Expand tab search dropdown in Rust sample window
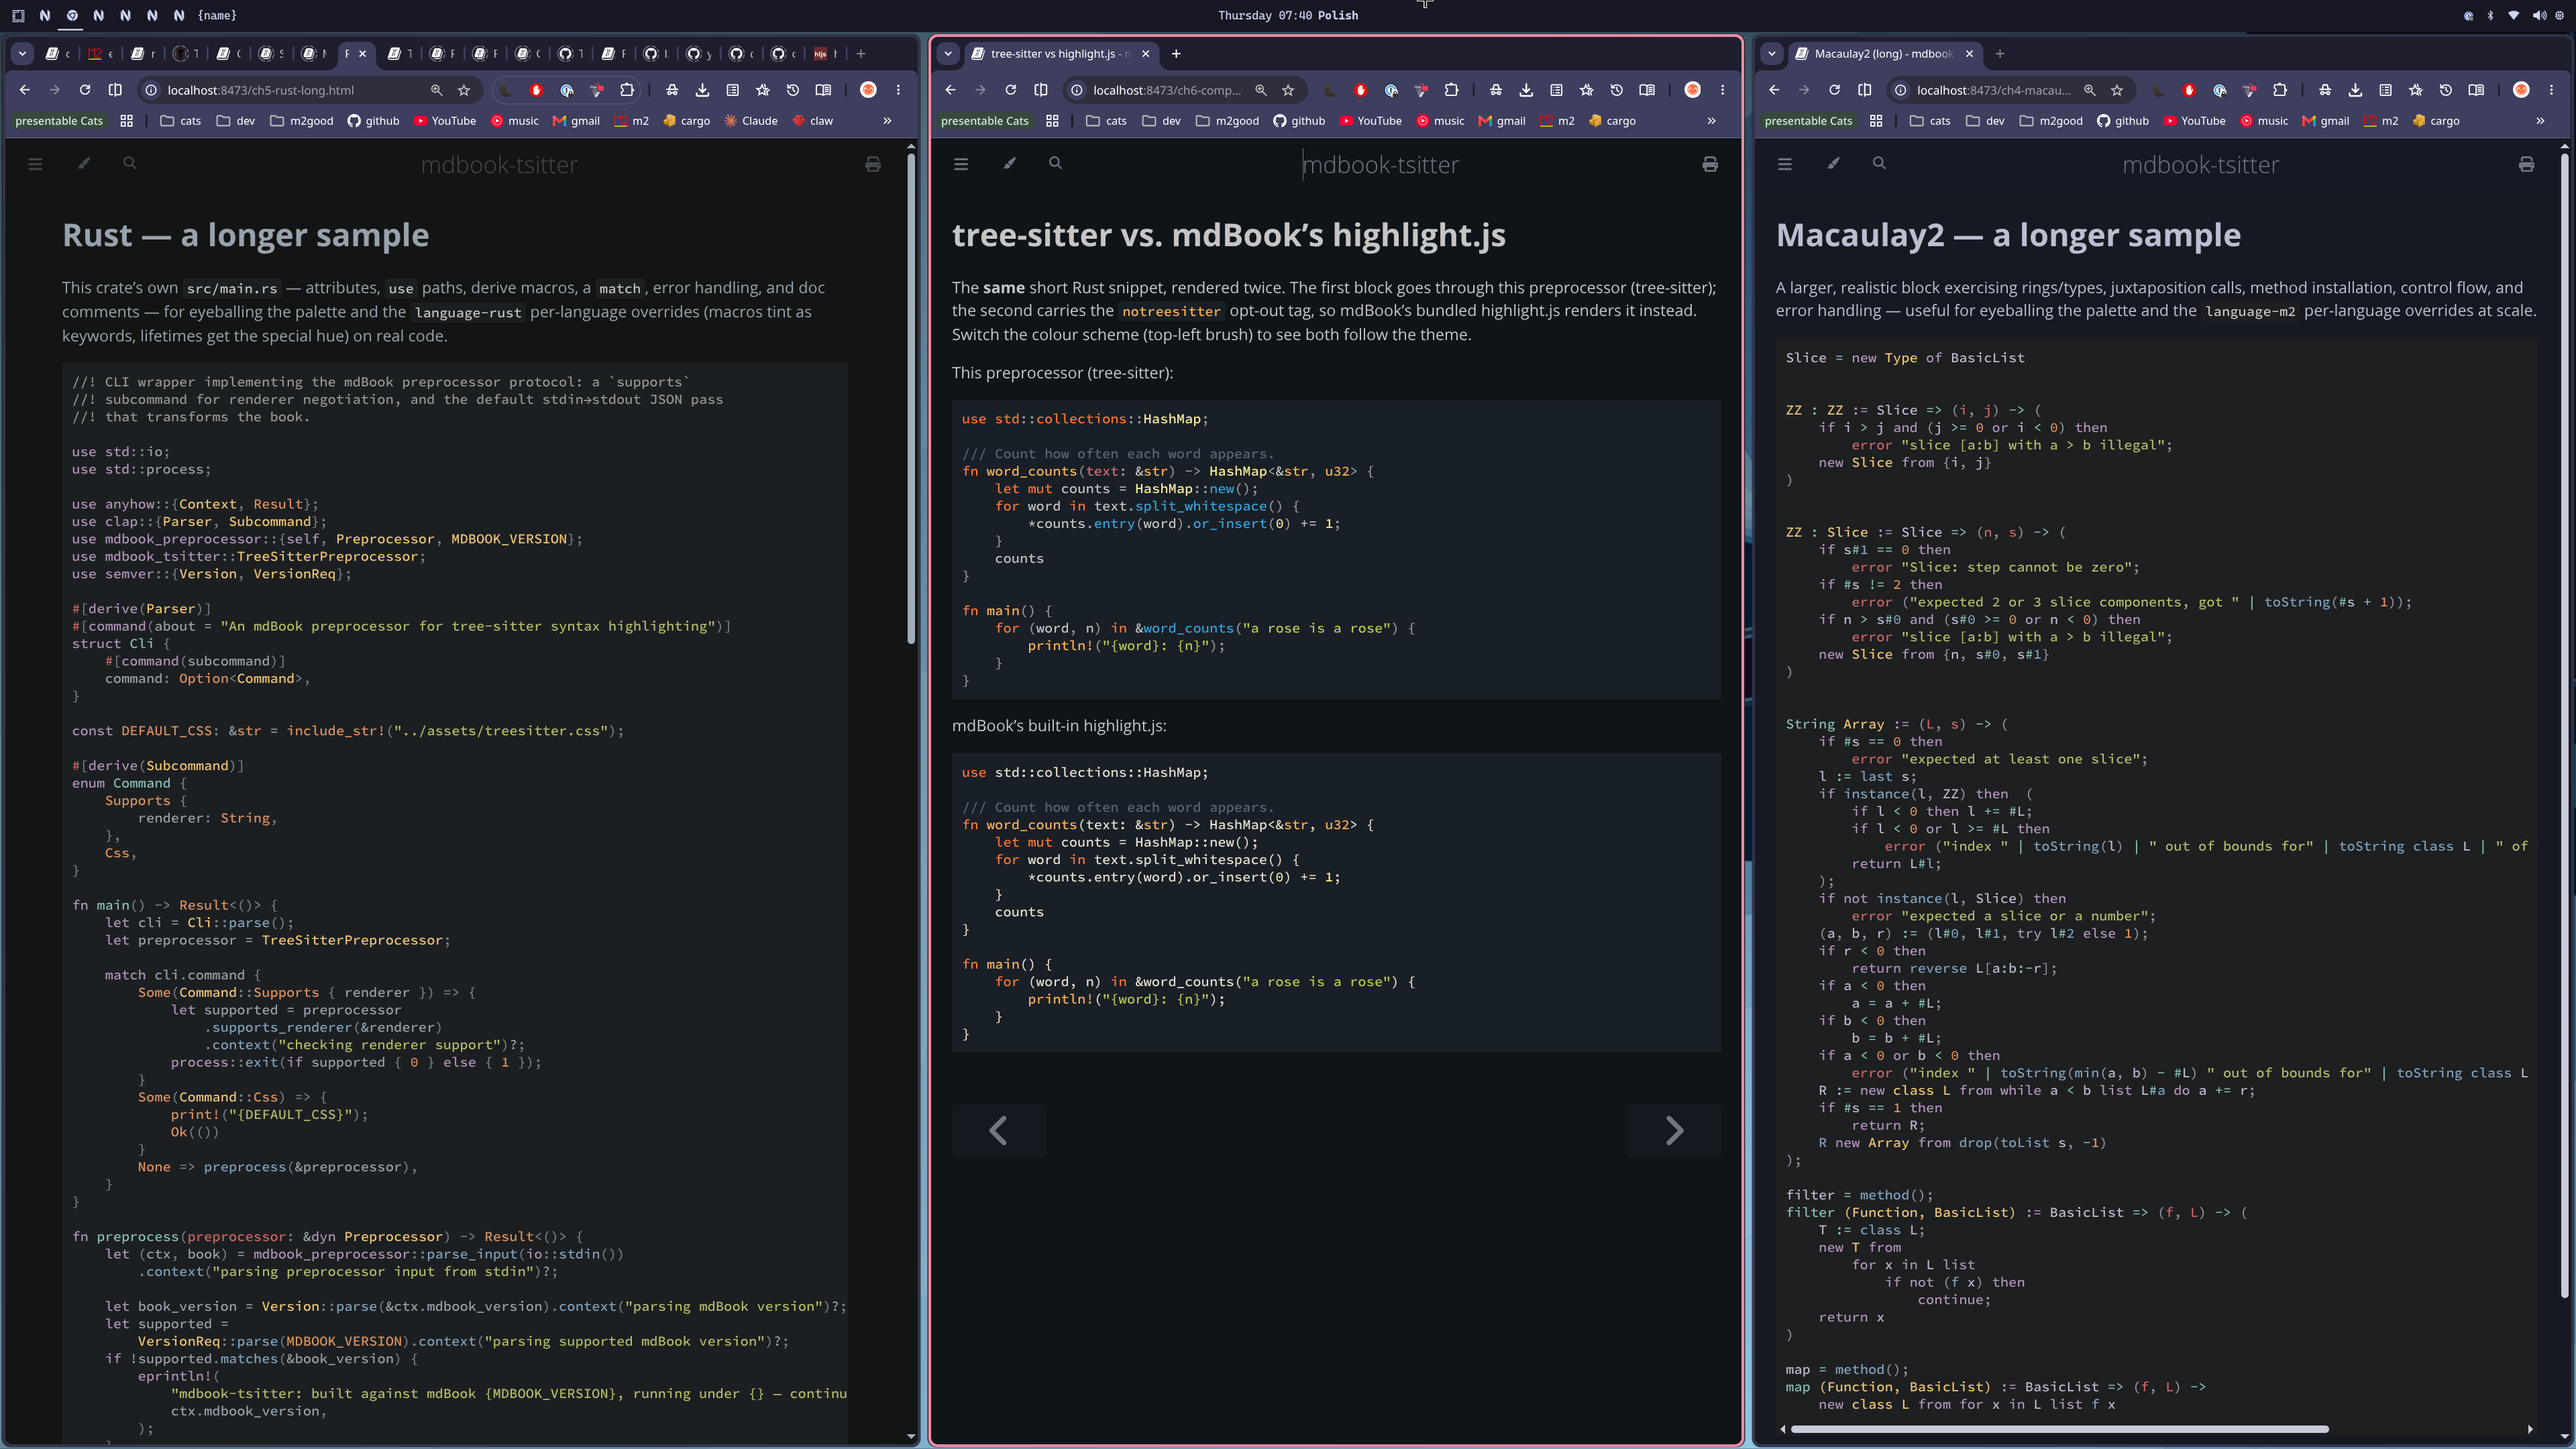Screen dimensions: 2576x1449 pos(22,54)
